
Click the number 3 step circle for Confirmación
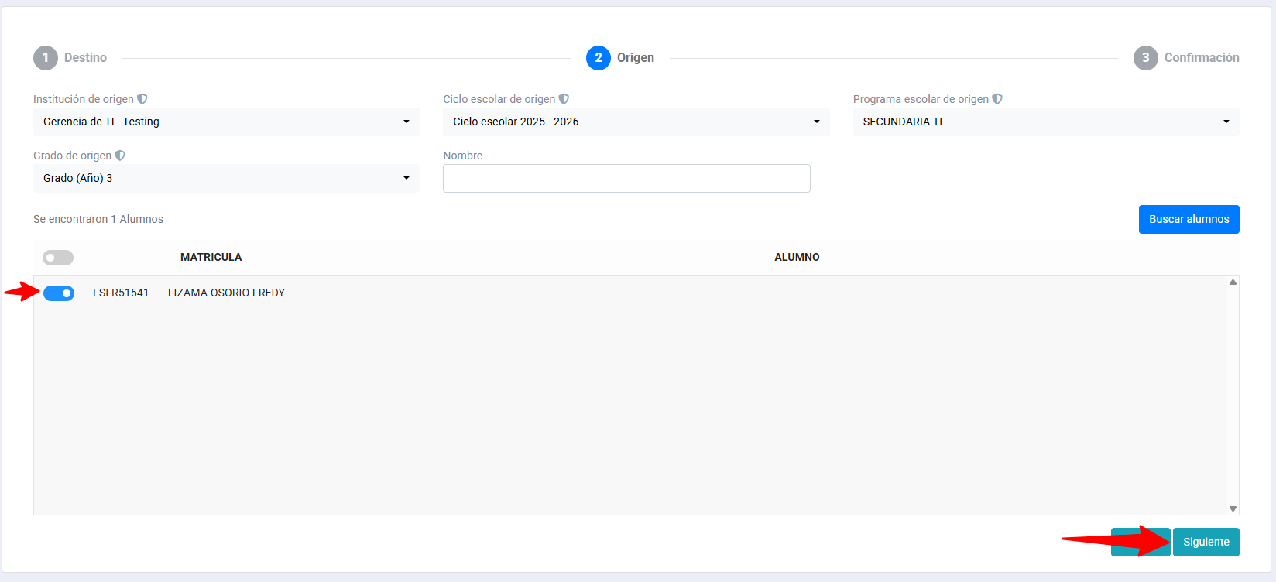1145,58
